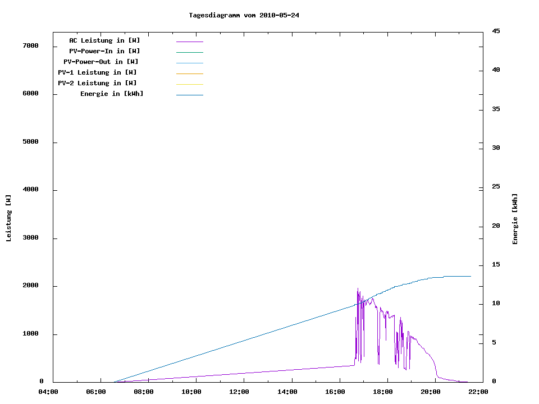
Task: Click the chart title Tagesdiagramm vom 2010-05-24
Action: (244, 15)
